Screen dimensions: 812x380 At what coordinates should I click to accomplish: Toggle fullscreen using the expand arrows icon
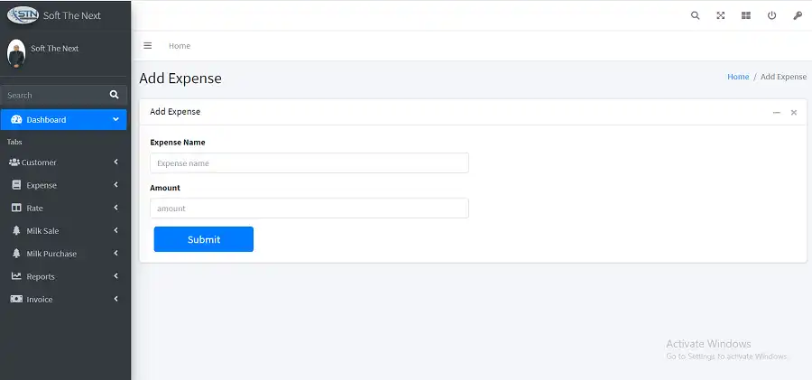(721, 15)
